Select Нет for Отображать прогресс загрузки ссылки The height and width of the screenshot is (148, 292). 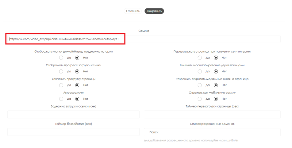click(x=77, y=71)
